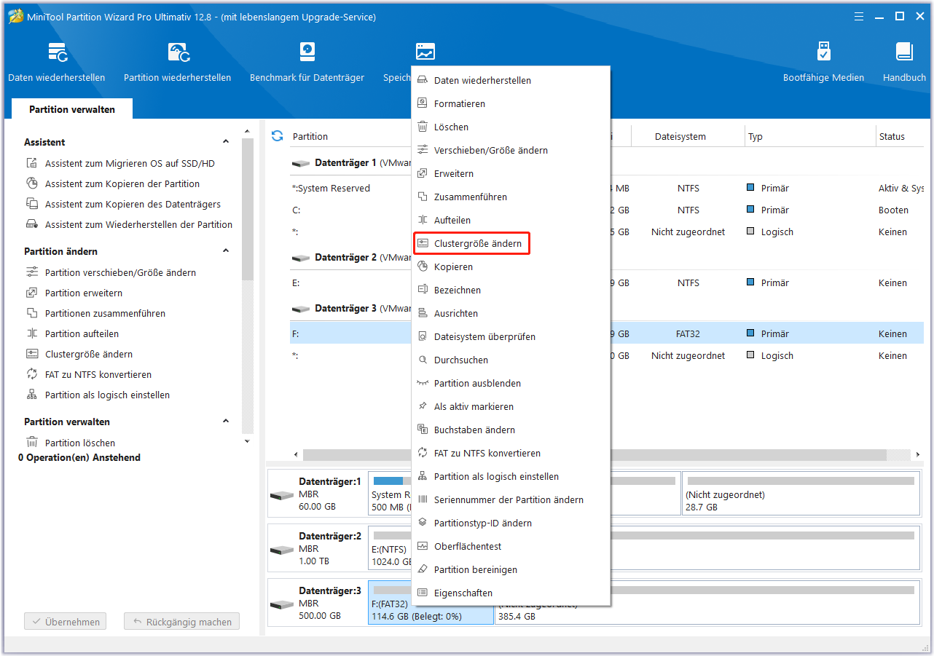Select the F: partition row in the list

[x=607, y=333]
